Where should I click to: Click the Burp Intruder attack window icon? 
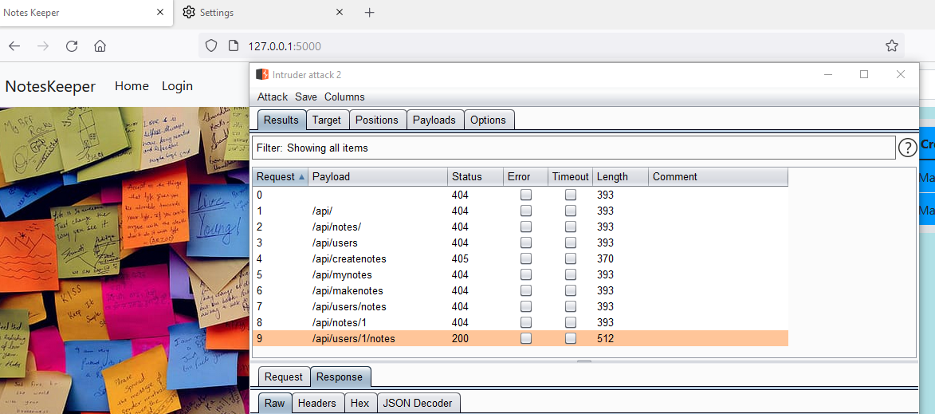point(261,74)
